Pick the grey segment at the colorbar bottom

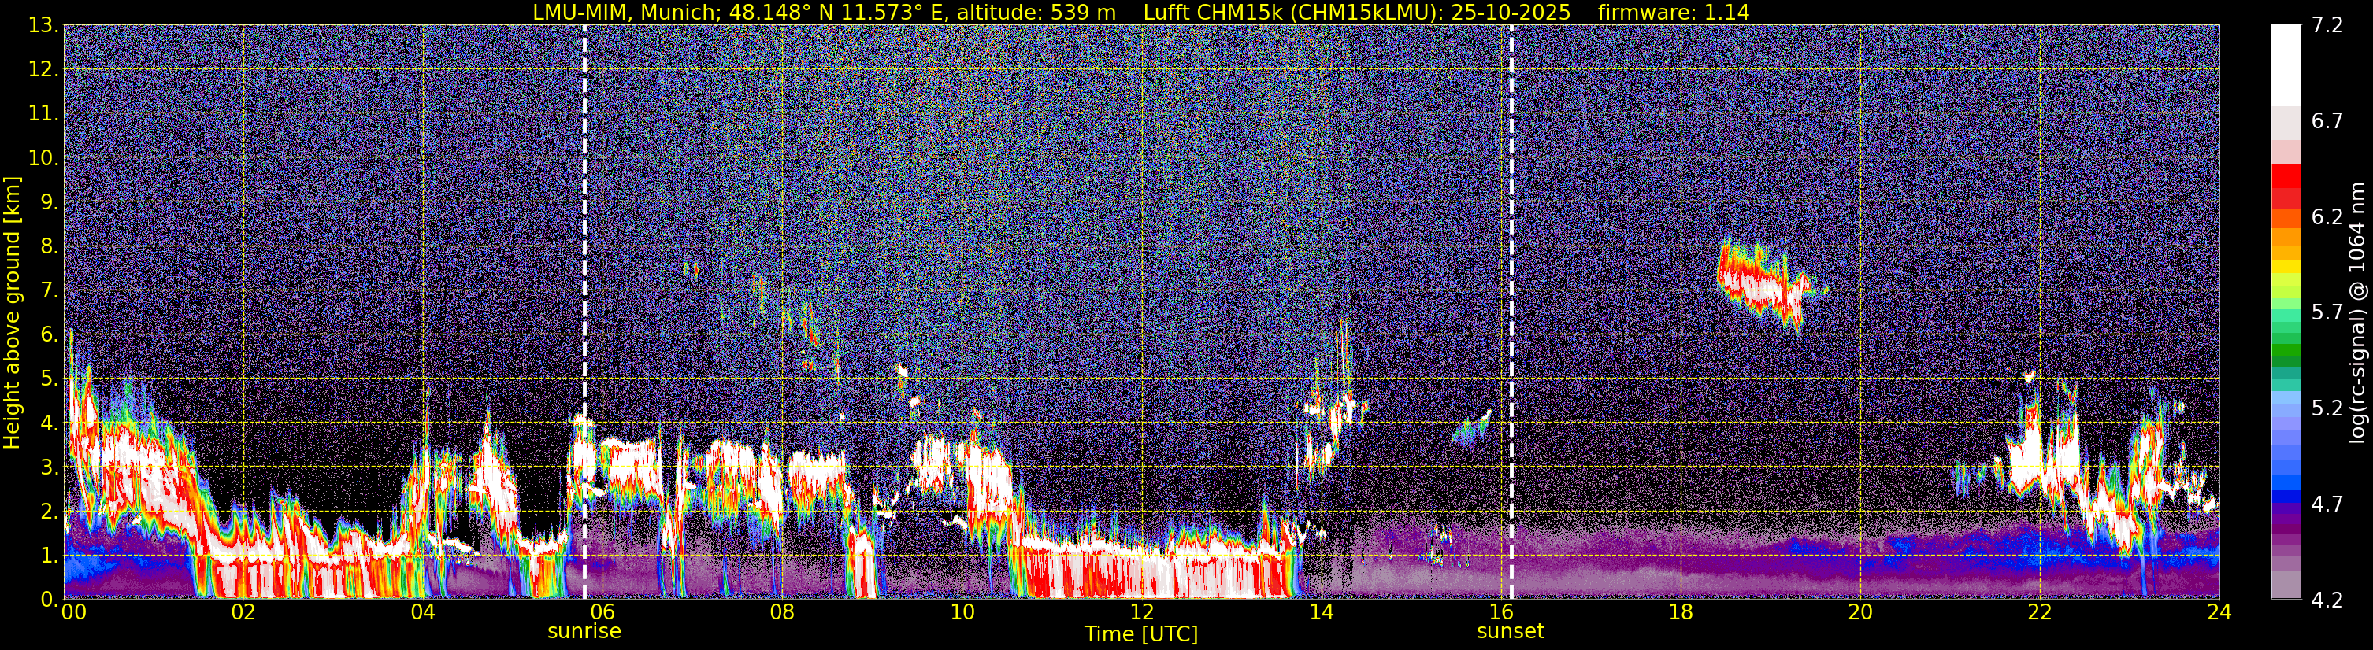coord(2286,585)
